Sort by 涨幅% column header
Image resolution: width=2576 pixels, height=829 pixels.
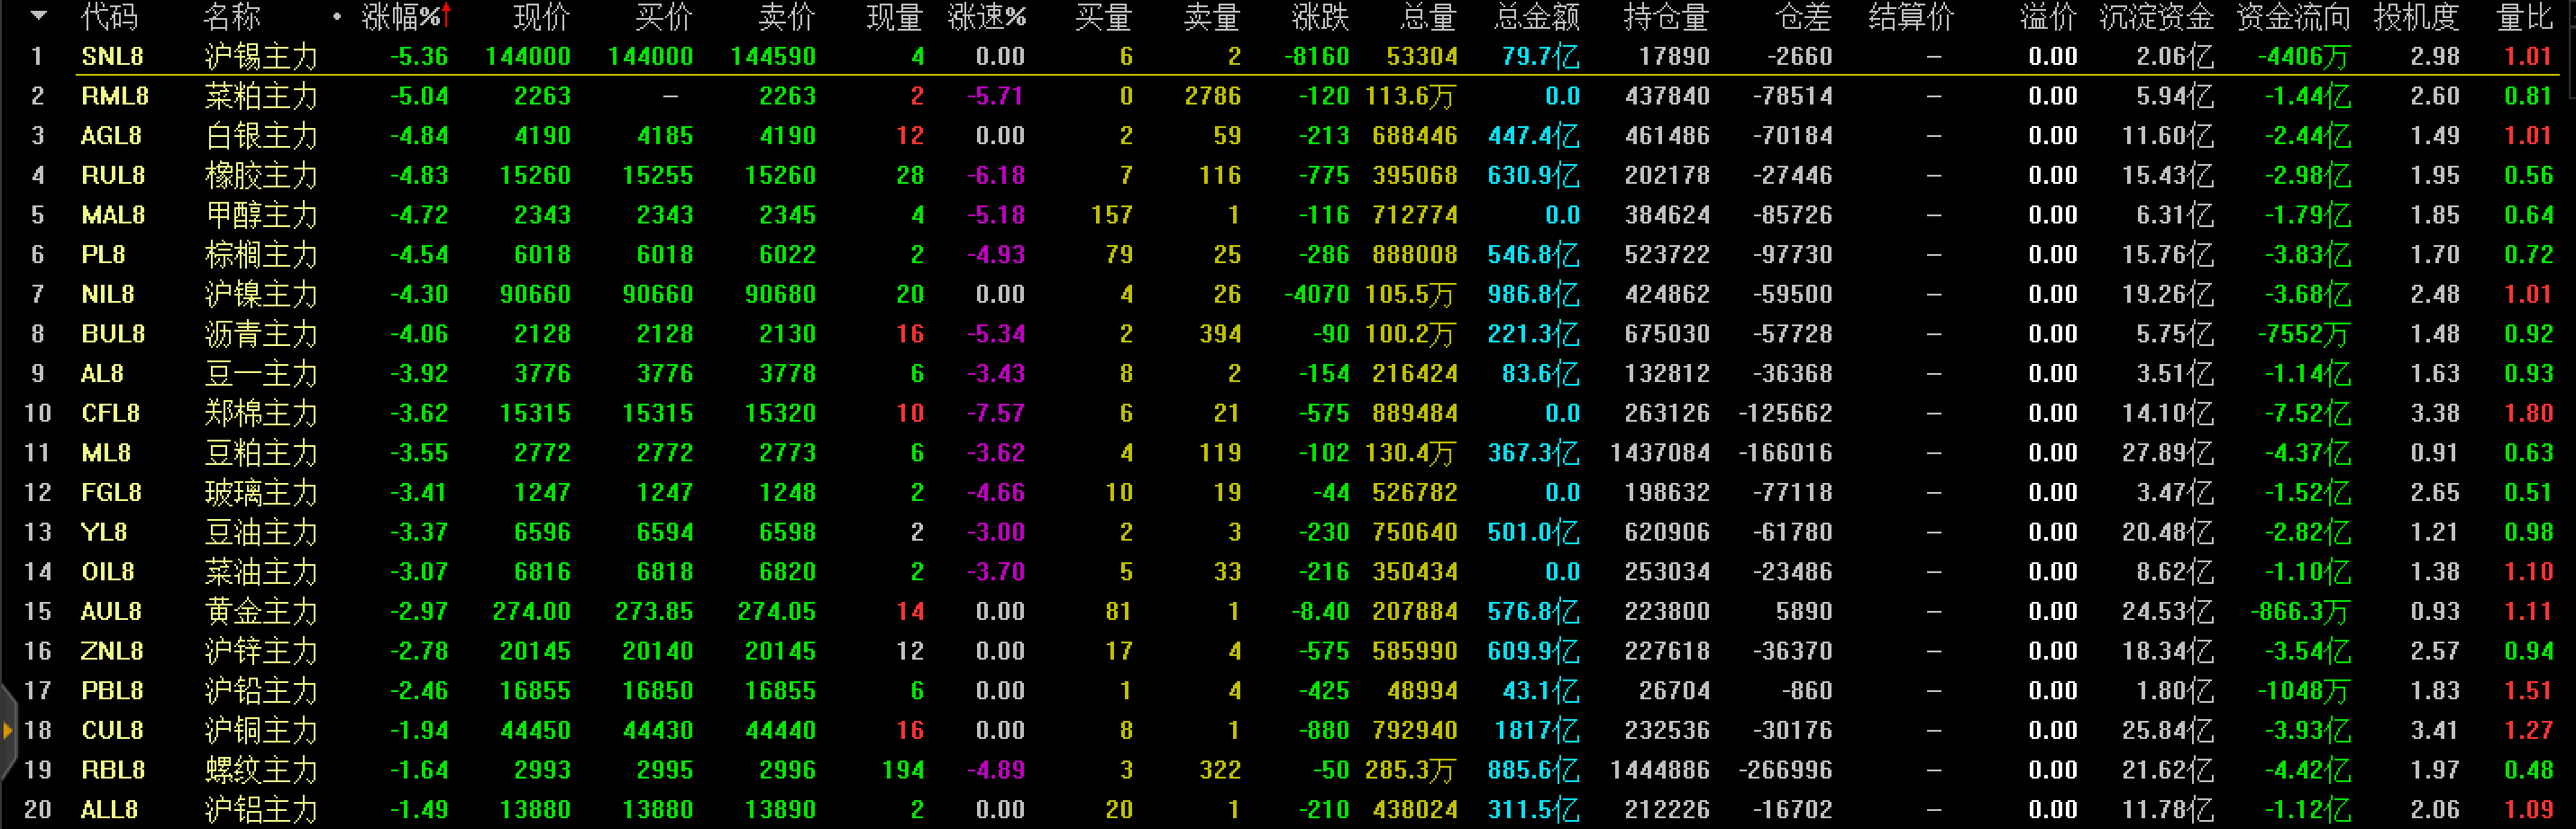click(406, 17)
